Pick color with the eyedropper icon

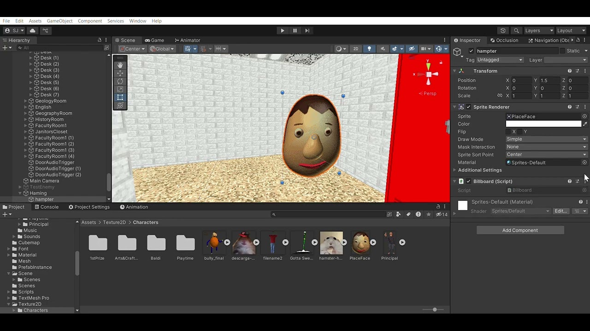point(585,124)
